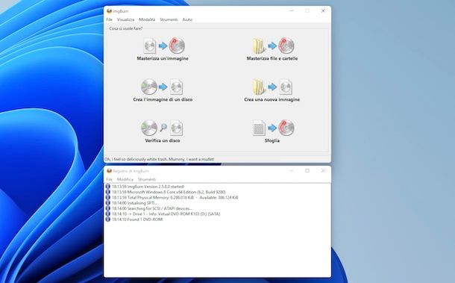Click the ImgBurn title bar app icon
This screenshot has height=283, width=455.
pyautogui.click(x=109, y=11)
